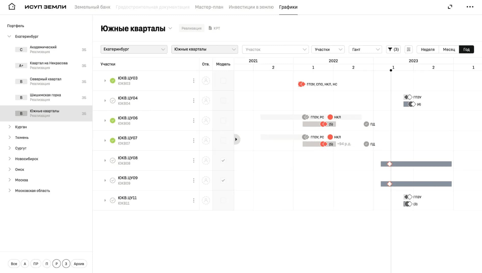The height and width of the screenshot is (273, 482).
Task: Open the kebab menu for ЮКВ.ЦУ03 row
Action: coord(194,81)
